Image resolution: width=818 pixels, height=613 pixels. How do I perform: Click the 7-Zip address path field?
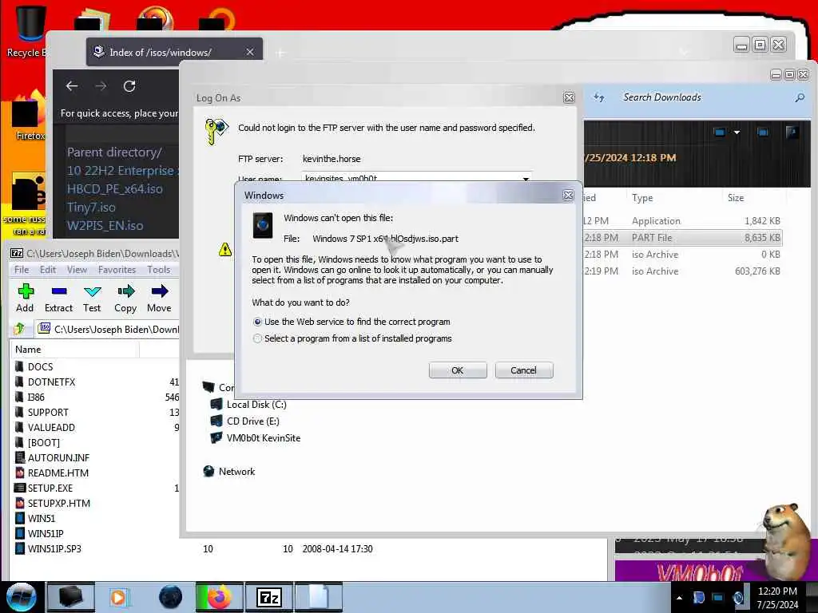[109, 330]
